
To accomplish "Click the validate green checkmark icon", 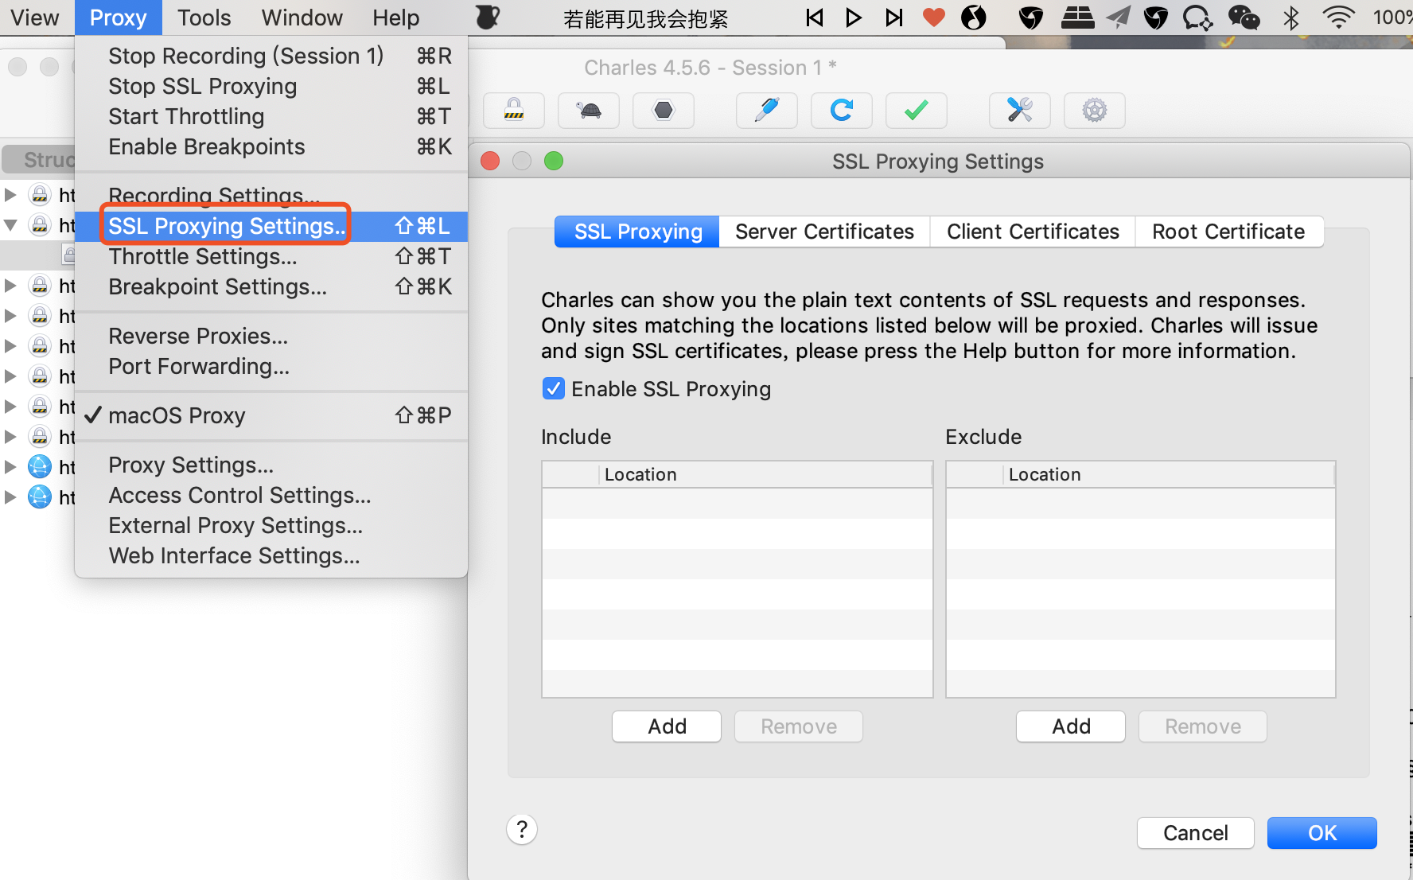I will coord(917,110).
